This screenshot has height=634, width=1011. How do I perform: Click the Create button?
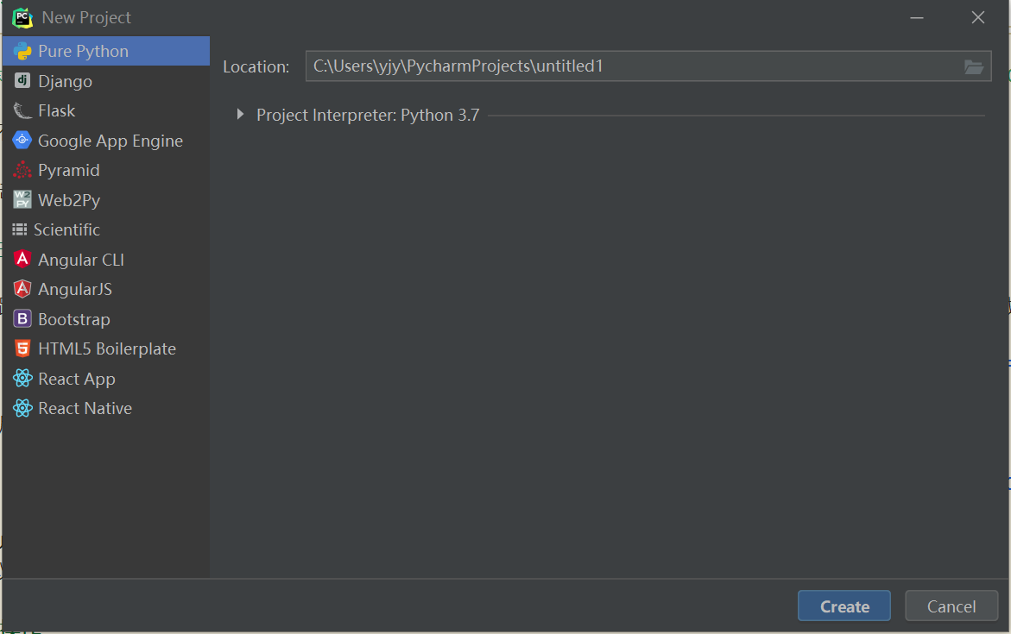[844, 606]
